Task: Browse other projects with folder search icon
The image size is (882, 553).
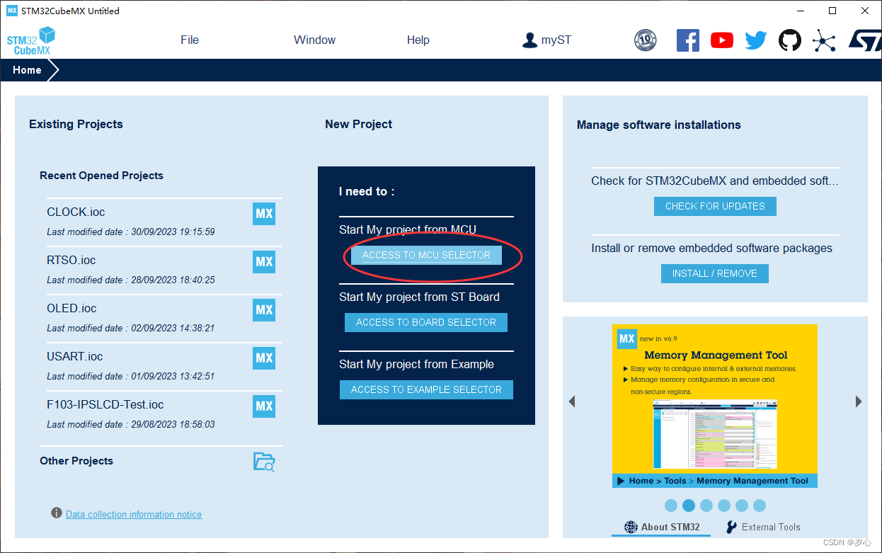Action: (x=264, y=462)
